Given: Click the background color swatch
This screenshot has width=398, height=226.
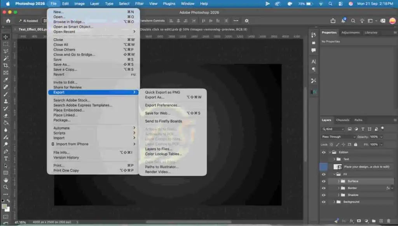Looking at the screenshot, I should 8,210.
